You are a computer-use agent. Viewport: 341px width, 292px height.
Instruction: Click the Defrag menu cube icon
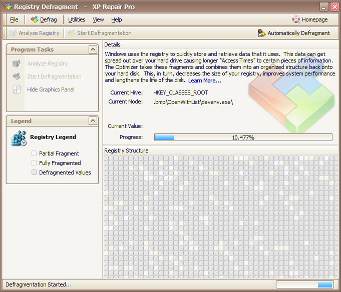(35, 19)
